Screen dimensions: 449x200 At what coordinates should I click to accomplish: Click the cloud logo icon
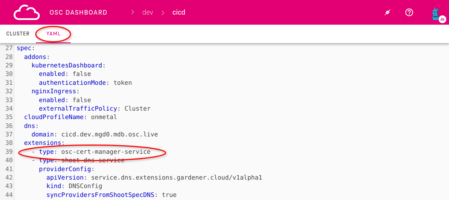pos(27,12)
